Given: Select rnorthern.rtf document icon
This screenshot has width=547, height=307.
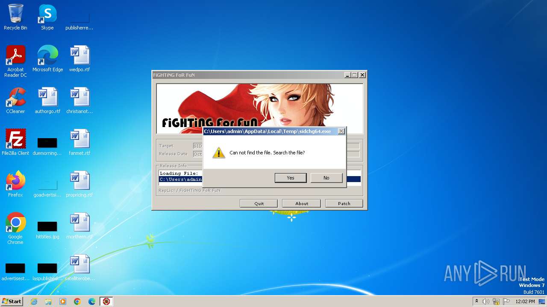Looking at the screenshot, I should click(79, 226).
